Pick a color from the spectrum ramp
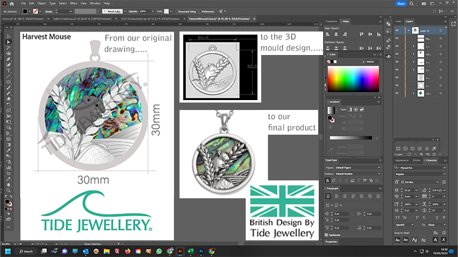The image size is (458, 257). tap(353, 78)
